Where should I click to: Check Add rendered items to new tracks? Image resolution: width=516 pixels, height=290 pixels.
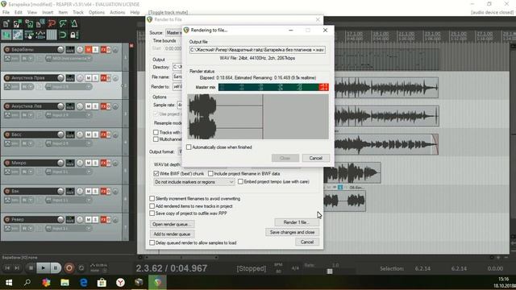point(152,206)
